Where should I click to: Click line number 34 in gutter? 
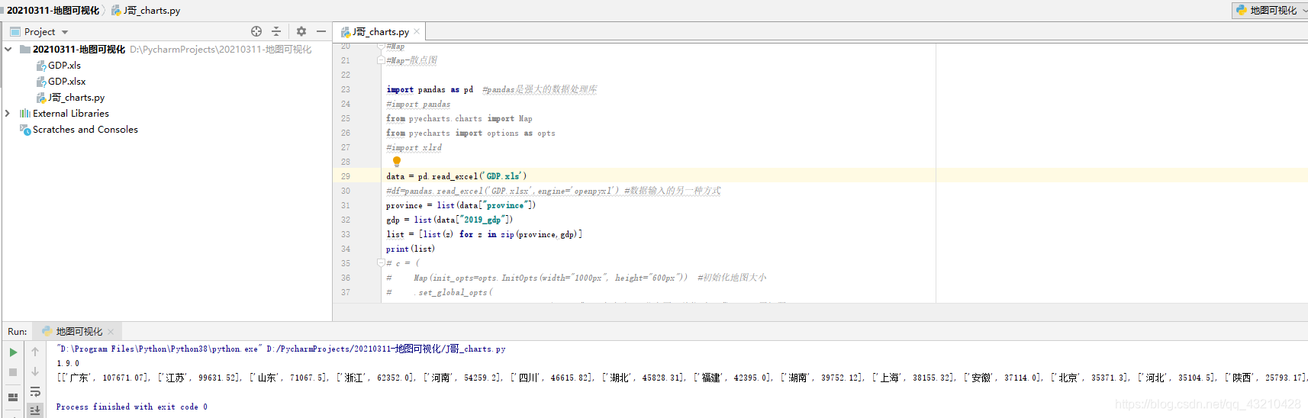point(346,249)
